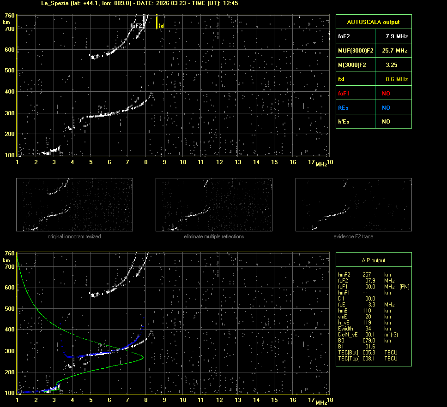Click the green profile peak in bottom plot
Image resolution: width=447 pixels, height=407 pixels.
pyautogui.click(x=143, y=358)
